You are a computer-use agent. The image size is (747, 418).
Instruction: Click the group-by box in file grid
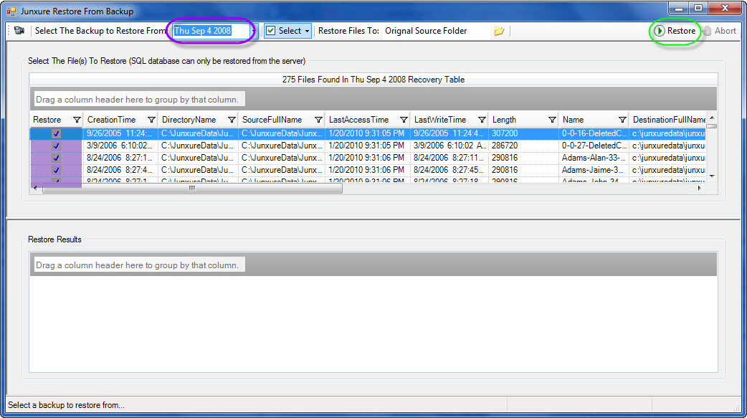[x=139, y=100]
